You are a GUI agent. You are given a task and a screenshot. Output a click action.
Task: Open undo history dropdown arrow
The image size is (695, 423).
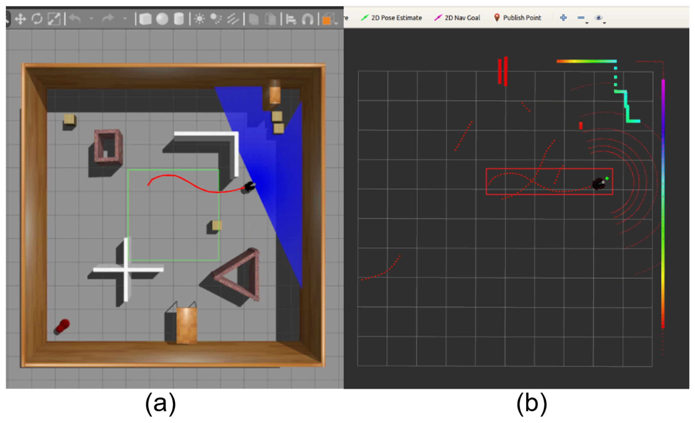[x=91, y=19]
